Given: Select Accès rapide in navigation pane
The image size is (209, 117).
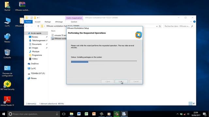Looking at the screenshot, I should coord(36,33).
